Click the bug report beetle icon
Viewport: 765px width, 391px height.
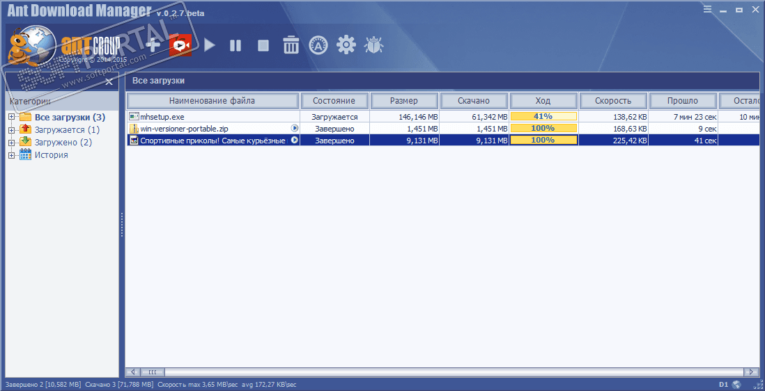pos(373,45)
